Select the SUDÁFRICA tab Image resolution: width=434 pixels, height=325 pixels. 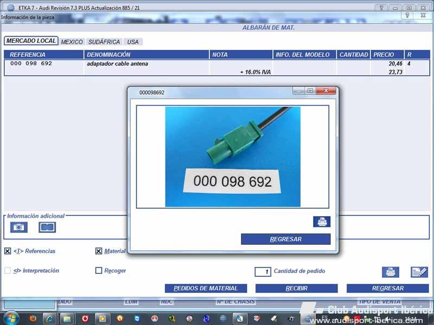click(104, 42)
